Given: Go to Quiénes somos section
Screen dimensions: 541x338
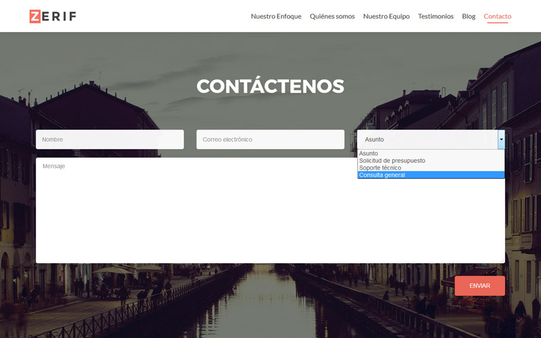Looking at the screenshot, I should [332, 16].
